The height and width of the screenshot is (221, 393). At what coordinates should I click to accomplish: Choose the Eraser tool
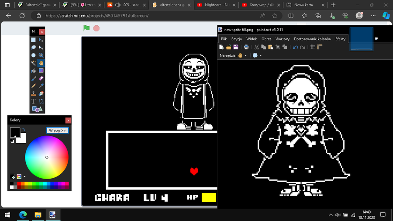(41, 79)
